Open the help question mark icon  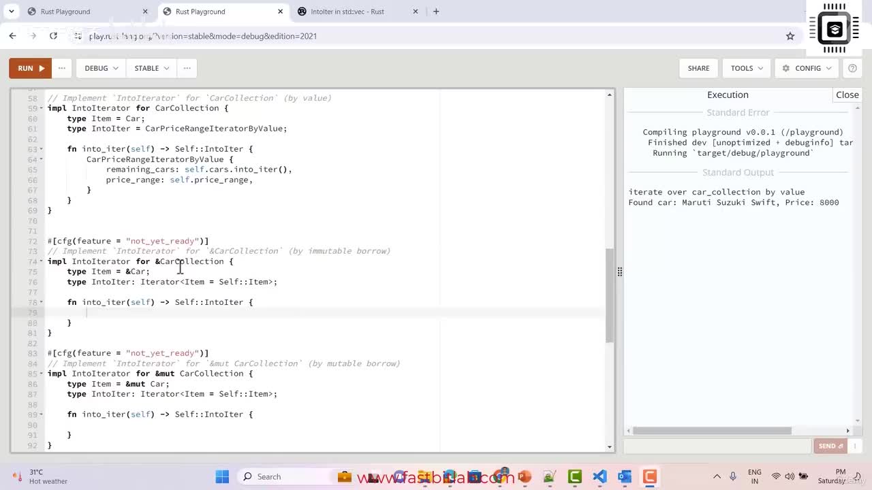(852, 68)
